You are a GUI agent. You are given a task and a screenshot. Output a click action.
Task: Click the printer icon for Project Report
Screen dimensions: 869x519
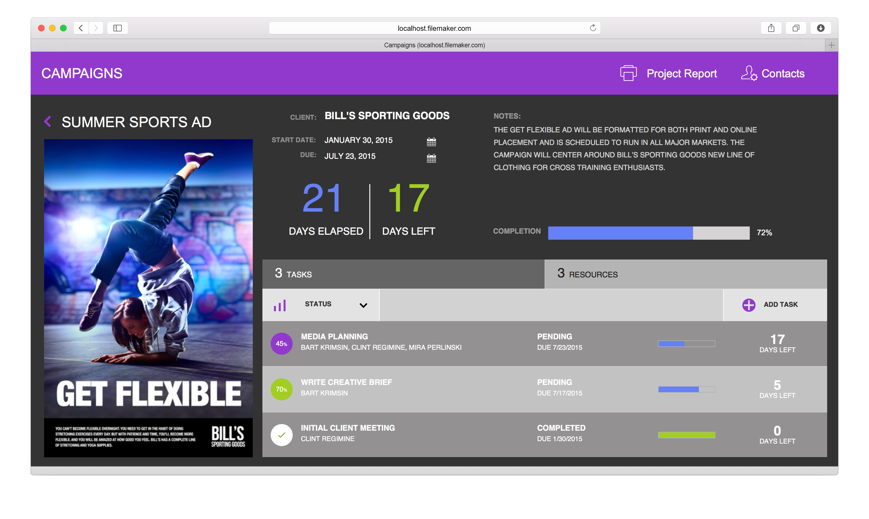tap(628, 73)
